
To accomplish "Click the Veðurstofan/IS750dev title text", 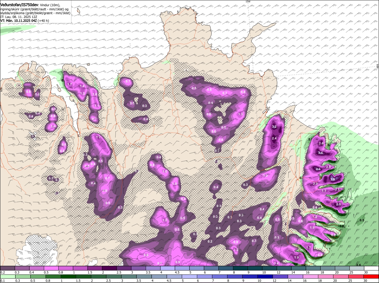I will coord(19,5).
